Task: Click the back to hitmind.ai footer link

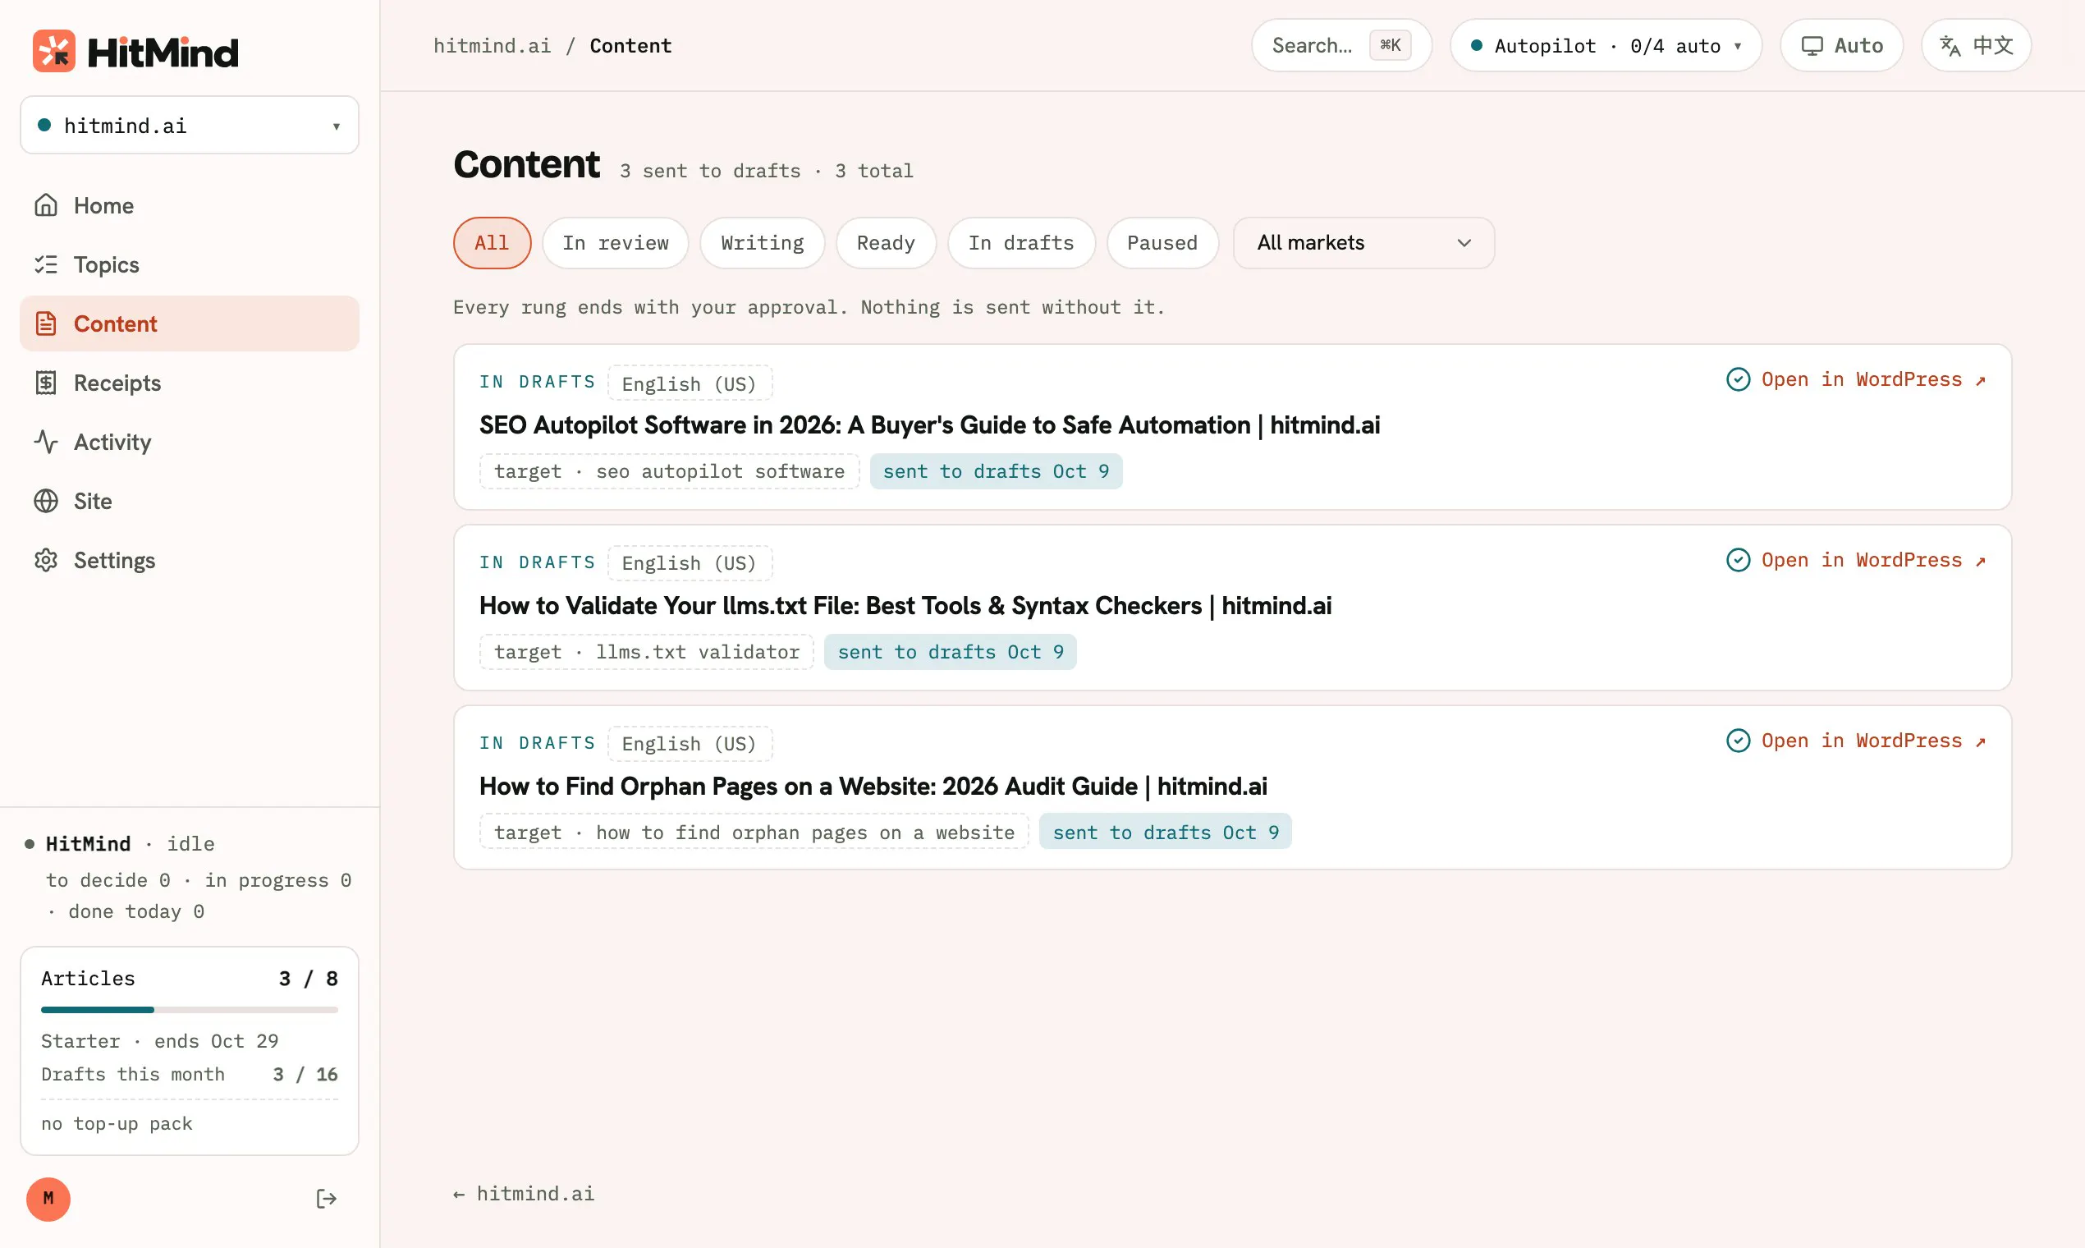Action: point(523,1193)
